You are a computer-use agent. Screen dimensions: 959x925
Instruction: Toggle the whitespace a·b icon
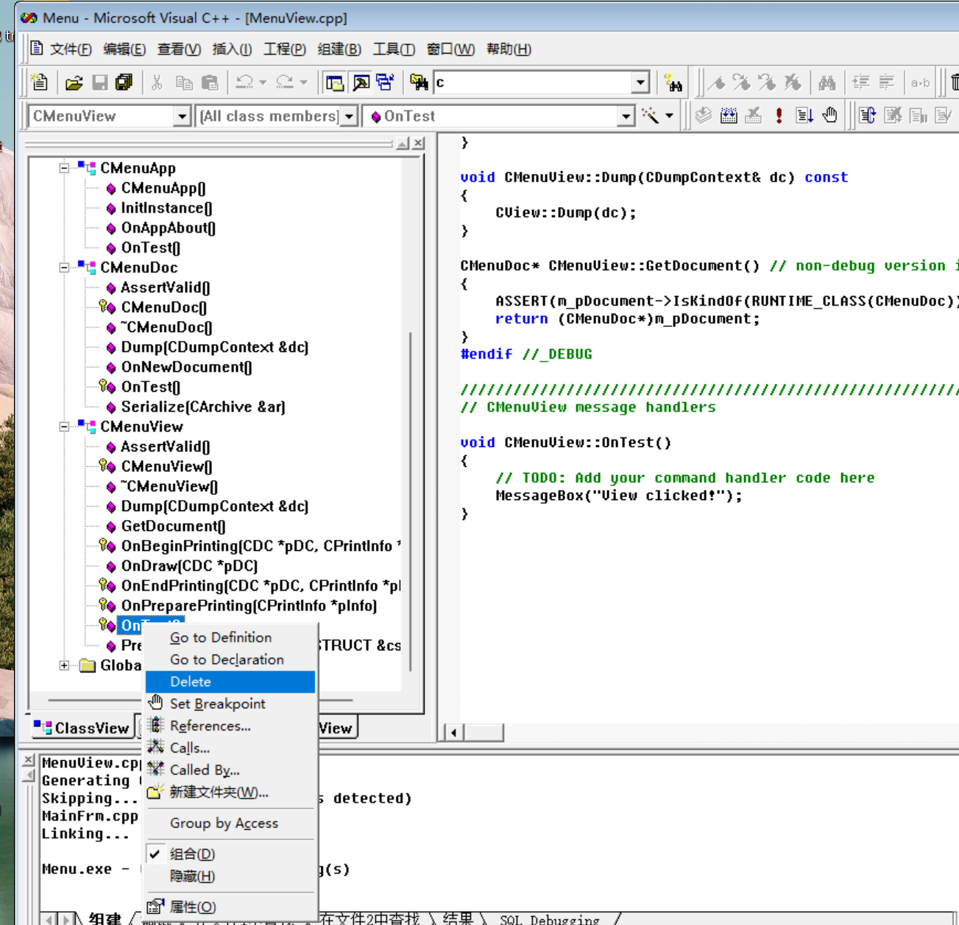click(x=920, y=82)
